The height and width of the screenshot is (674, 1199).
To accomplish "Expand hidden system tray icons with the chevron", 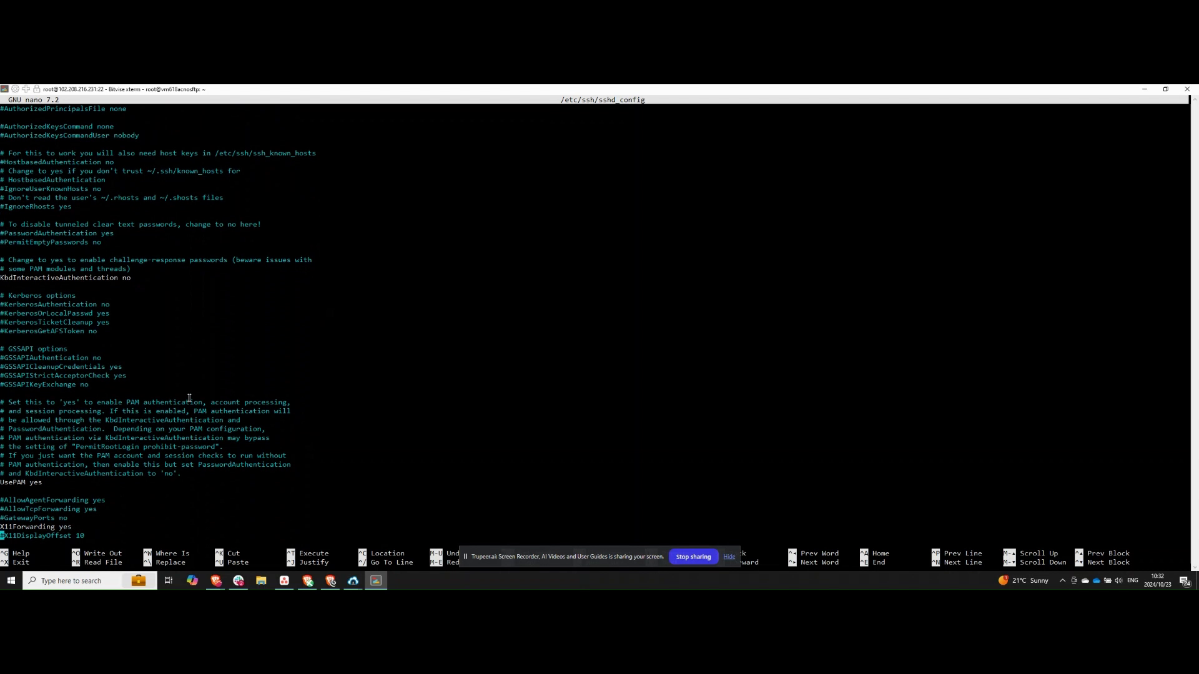I will [1063, 580].
